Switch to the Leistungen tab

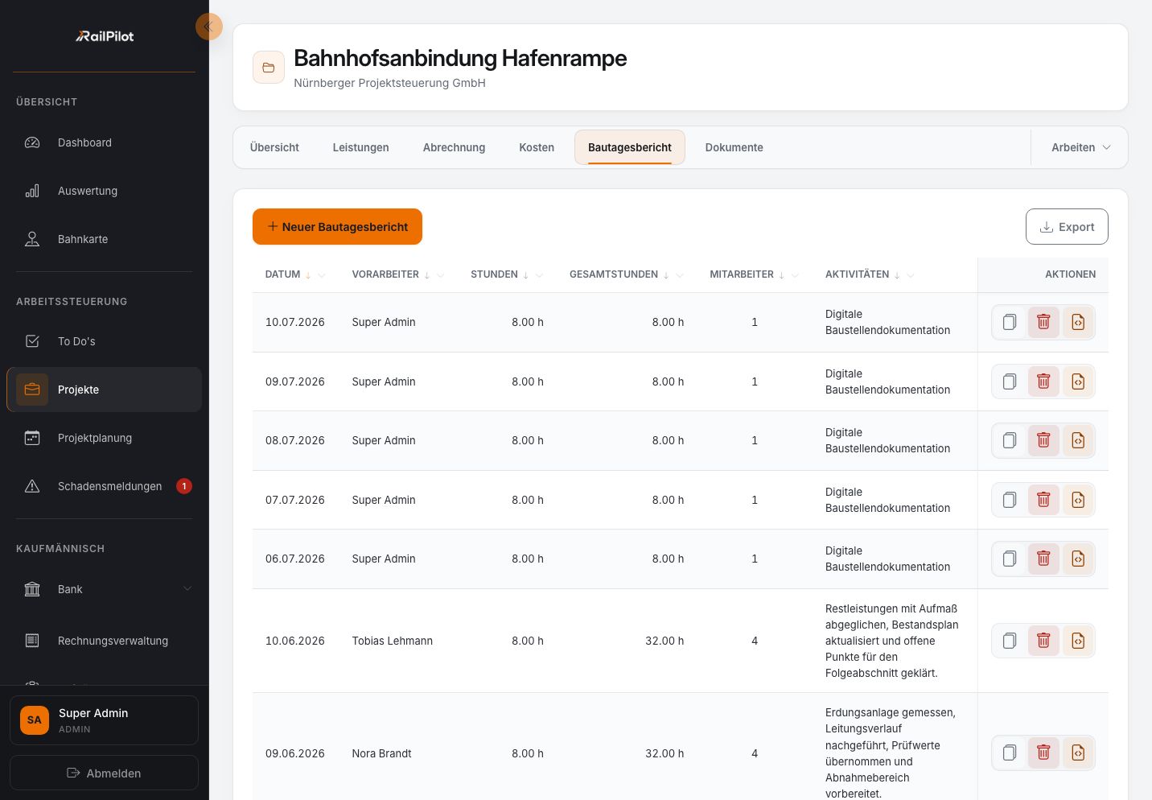tap(360, 147)
